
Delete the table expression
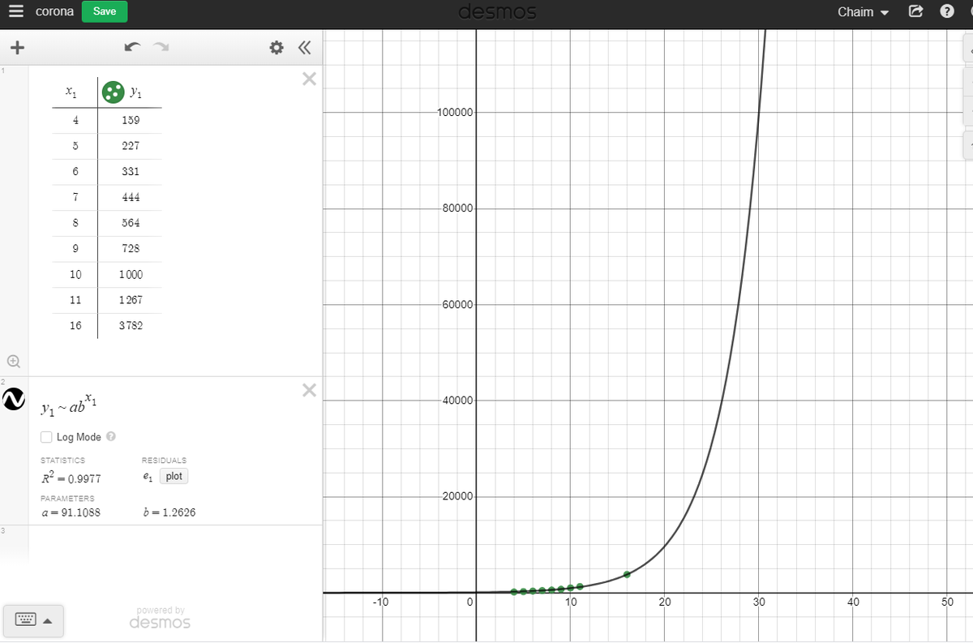pos(308,79)
